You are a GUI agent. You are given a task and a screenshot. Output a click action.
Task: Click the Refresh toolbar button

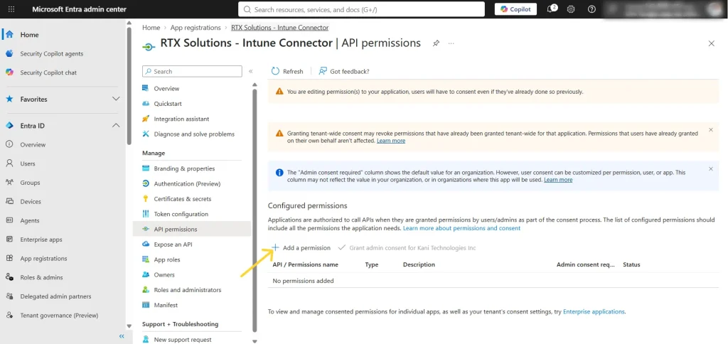[x=287, y=72]
